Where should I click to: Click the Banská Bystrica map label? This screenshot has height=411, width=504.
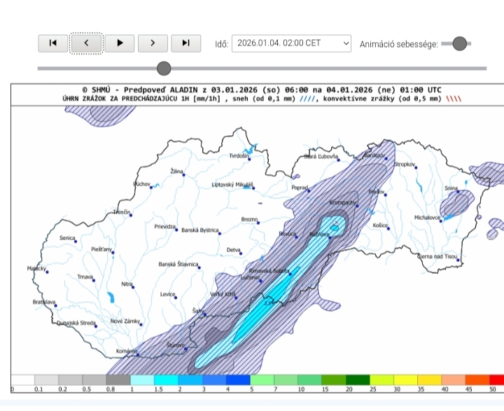click(x=200, y=230)
